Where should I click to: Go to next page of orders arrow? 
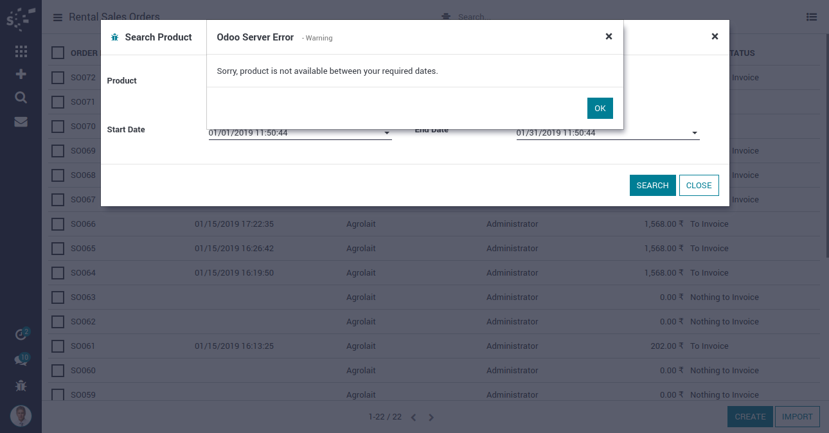tap(431, 418)
